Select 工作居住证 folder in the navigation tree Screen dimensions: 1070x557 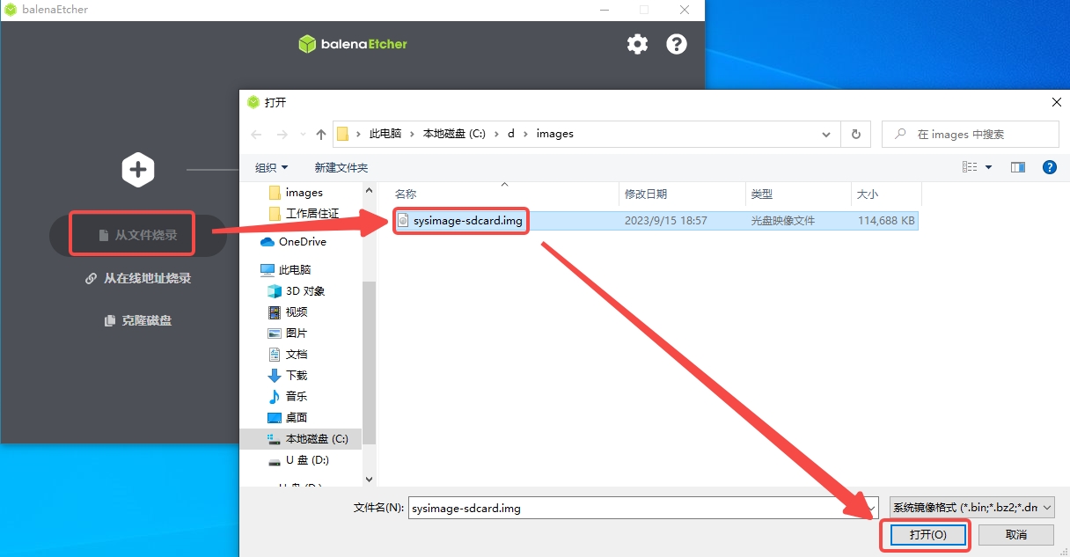point(304,214)
